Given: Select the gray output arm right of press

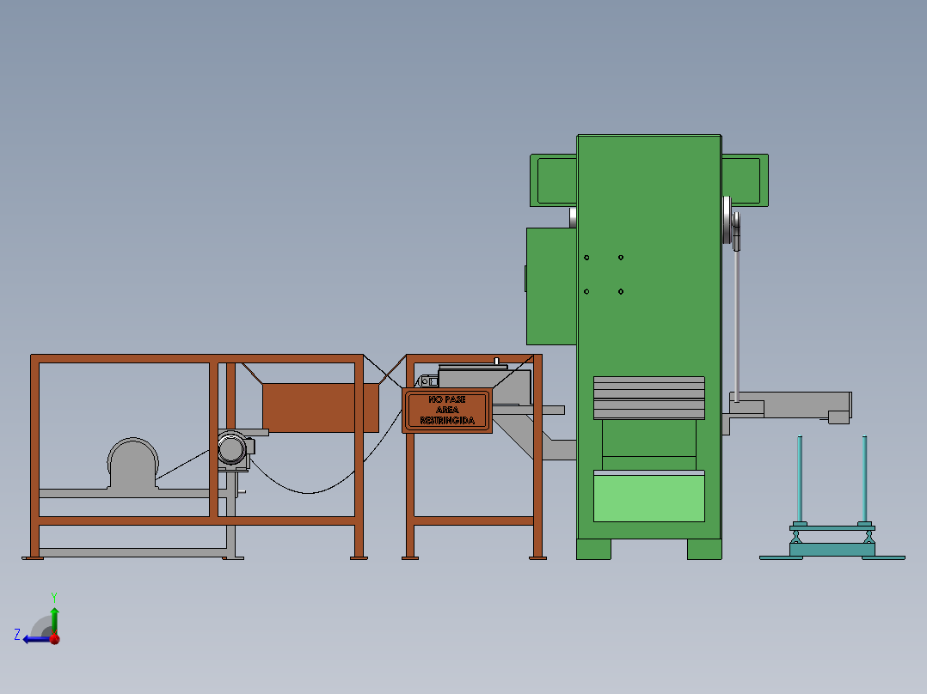Looking at the screenshot, I should point(792,405).
